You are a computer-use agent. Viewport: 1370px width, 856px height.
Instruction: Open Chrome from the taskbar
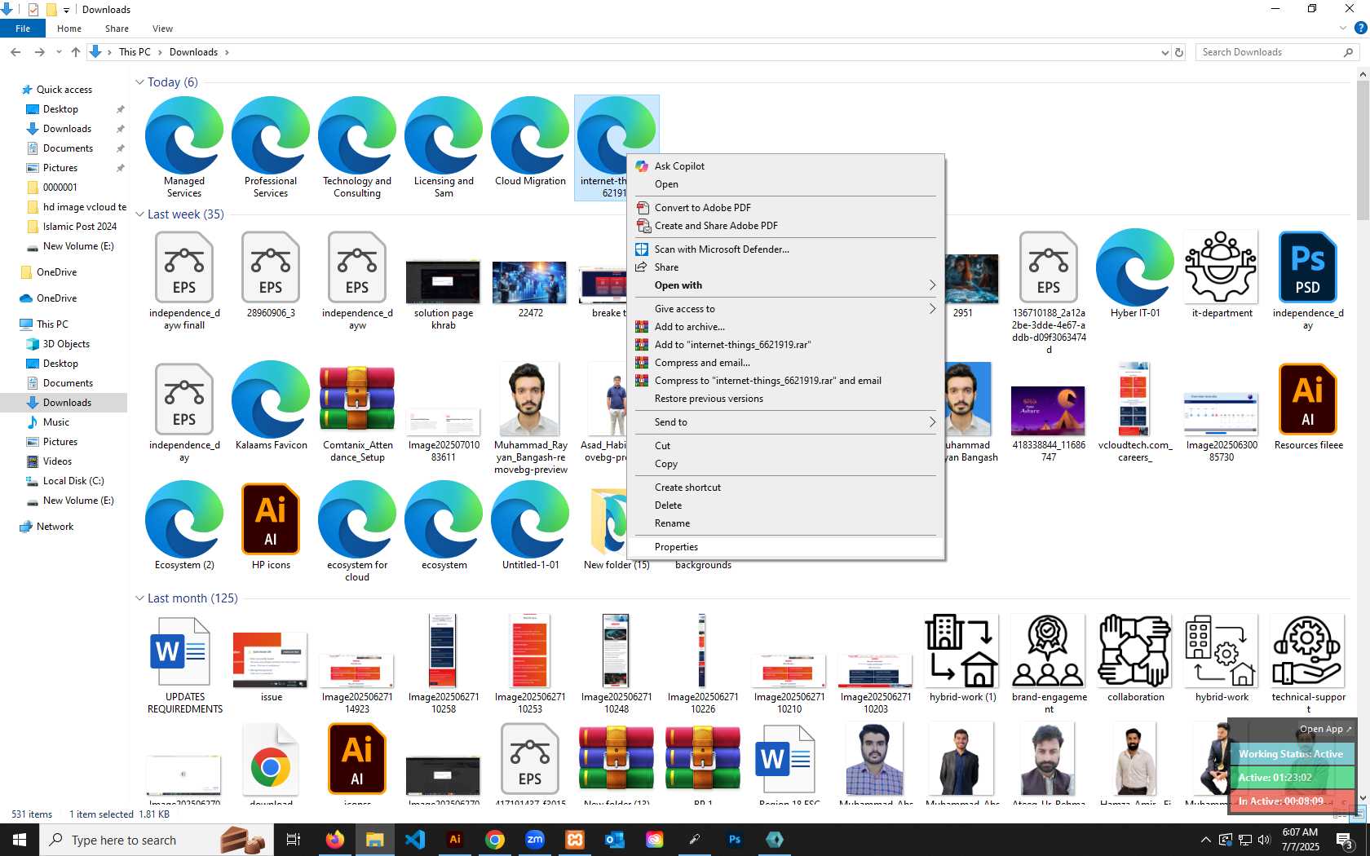coord(494,840)
